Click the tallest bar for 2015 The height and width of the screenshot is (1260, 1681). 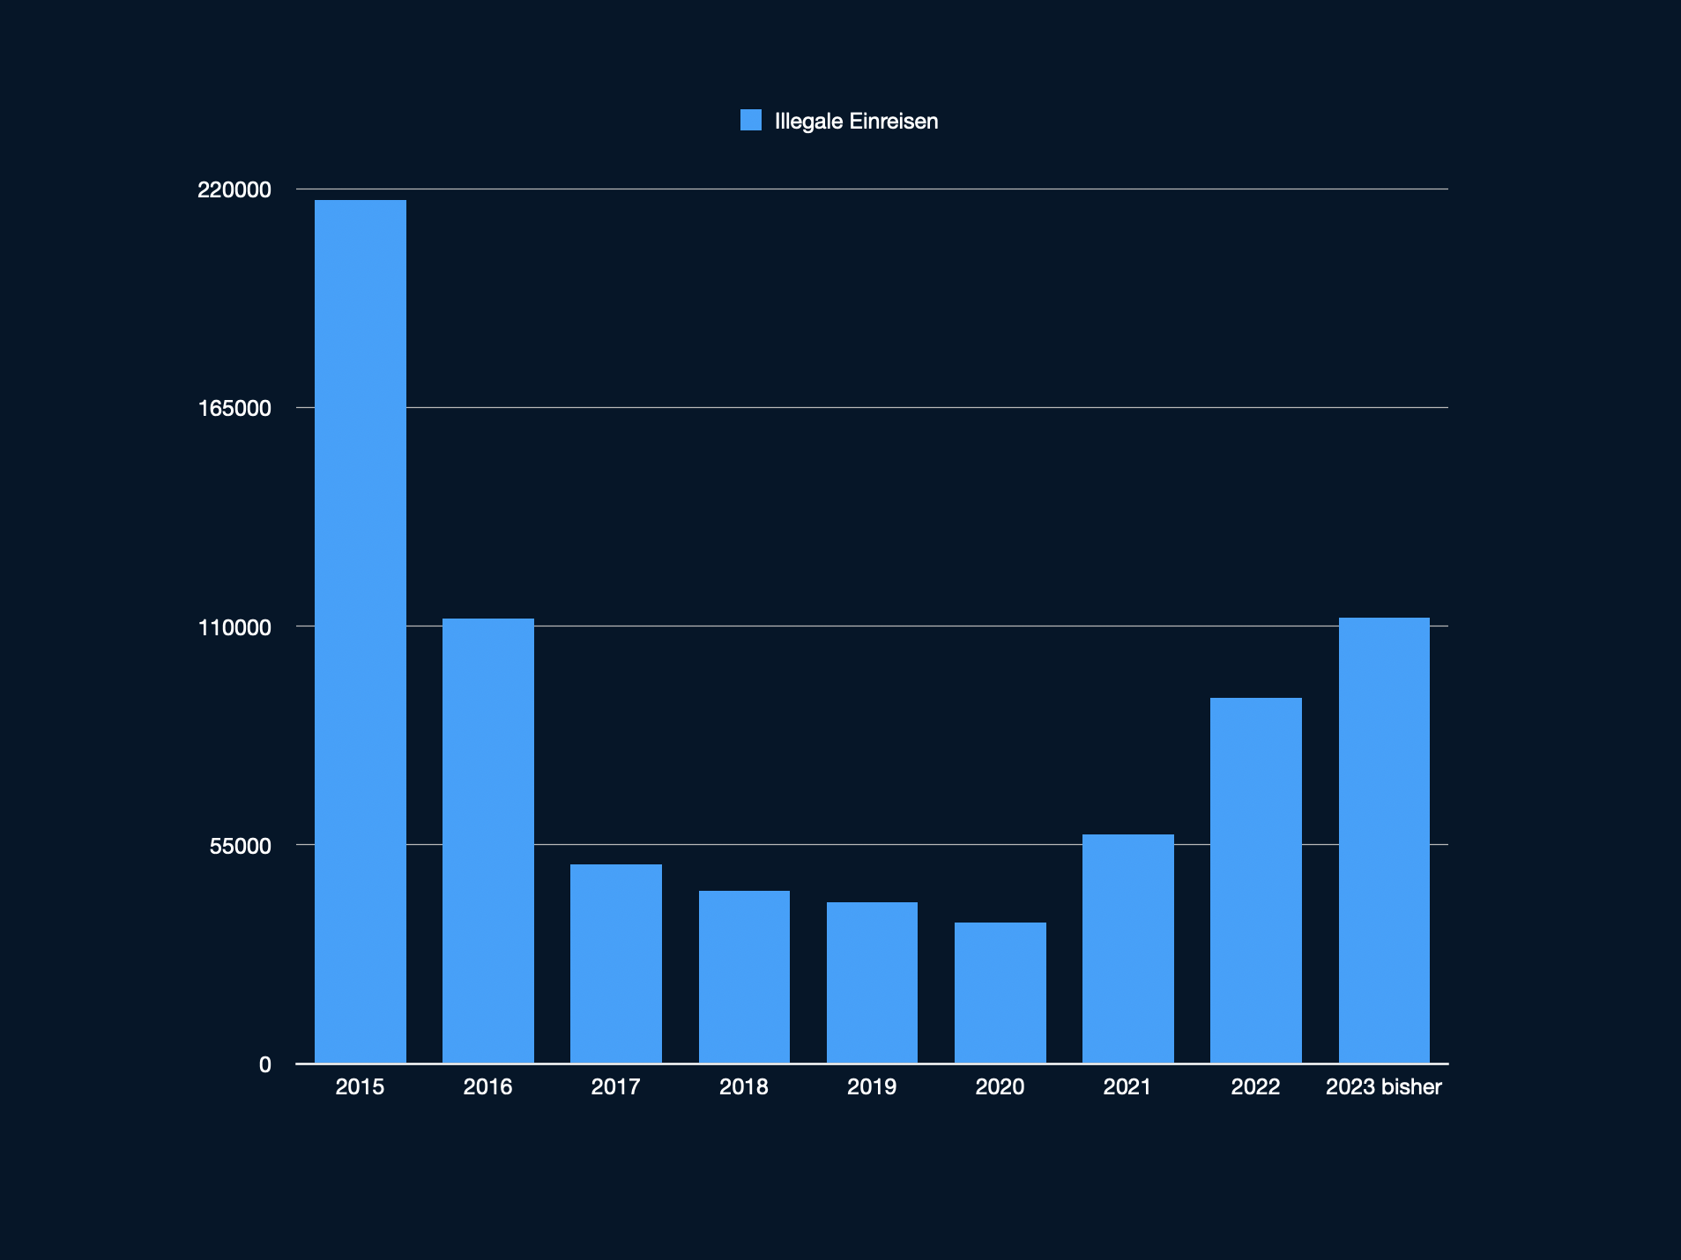pos(360,631)
